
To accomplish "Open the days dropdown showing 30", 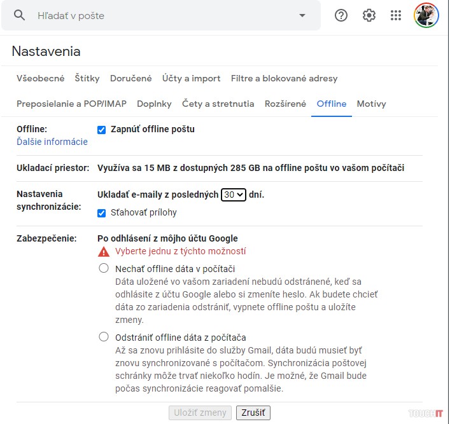I will (x=234, y=195).
